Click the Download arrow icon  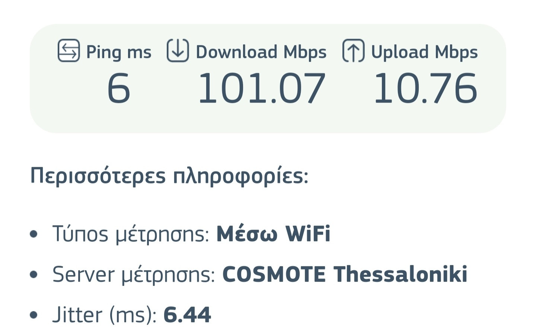point(178,50)
